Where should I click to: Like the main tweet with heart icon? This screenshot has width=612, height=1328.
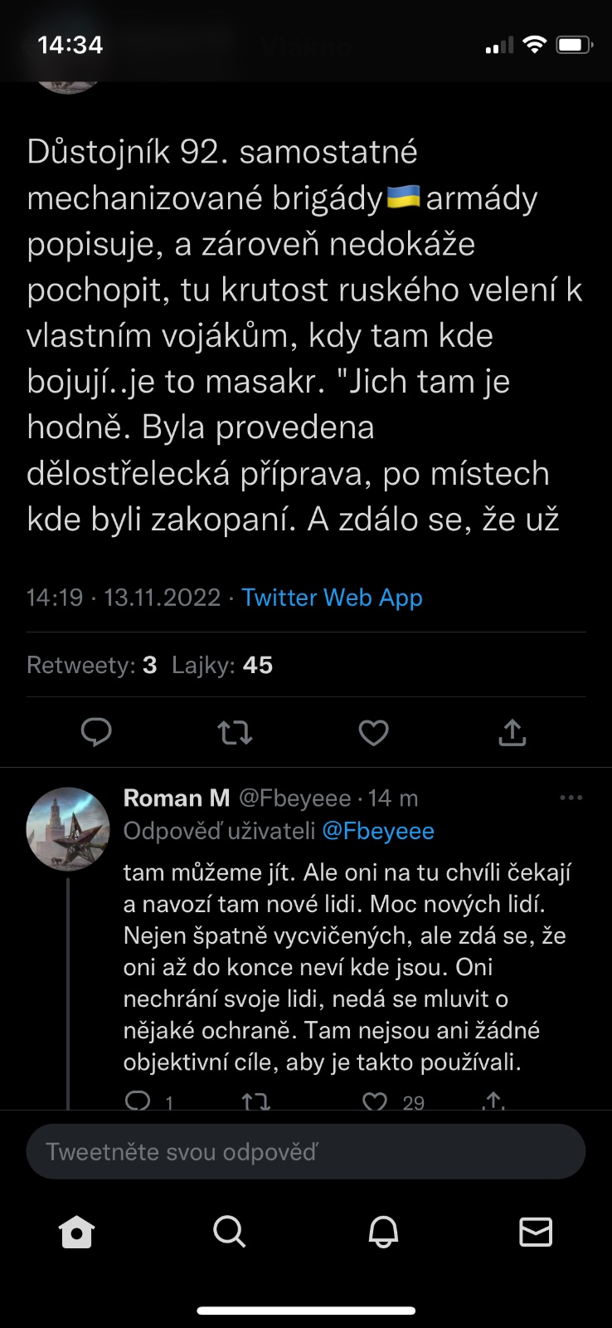(x=373, y=732)
